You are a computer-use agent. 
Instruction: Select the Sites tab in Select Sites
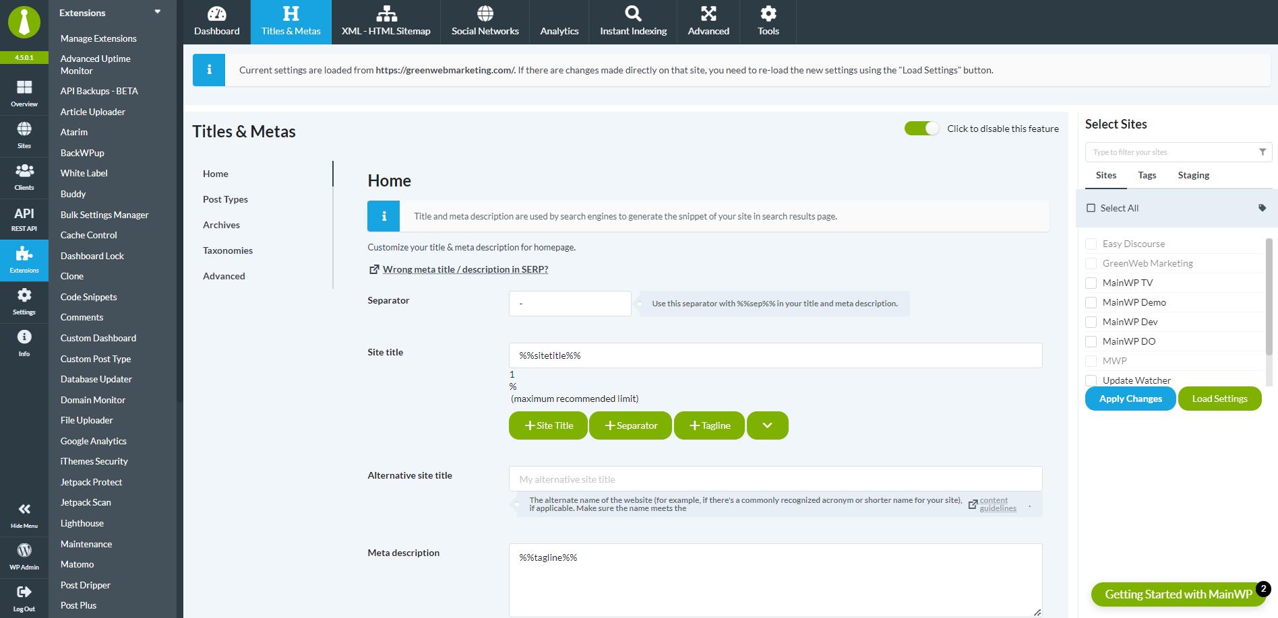[x=1106, y=175]
